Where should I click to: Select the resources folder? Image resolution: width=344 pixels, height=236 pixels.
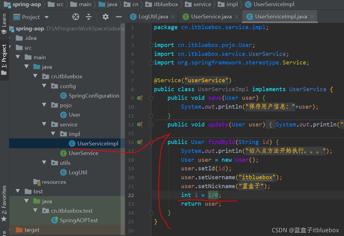click(x=49, y=182)
